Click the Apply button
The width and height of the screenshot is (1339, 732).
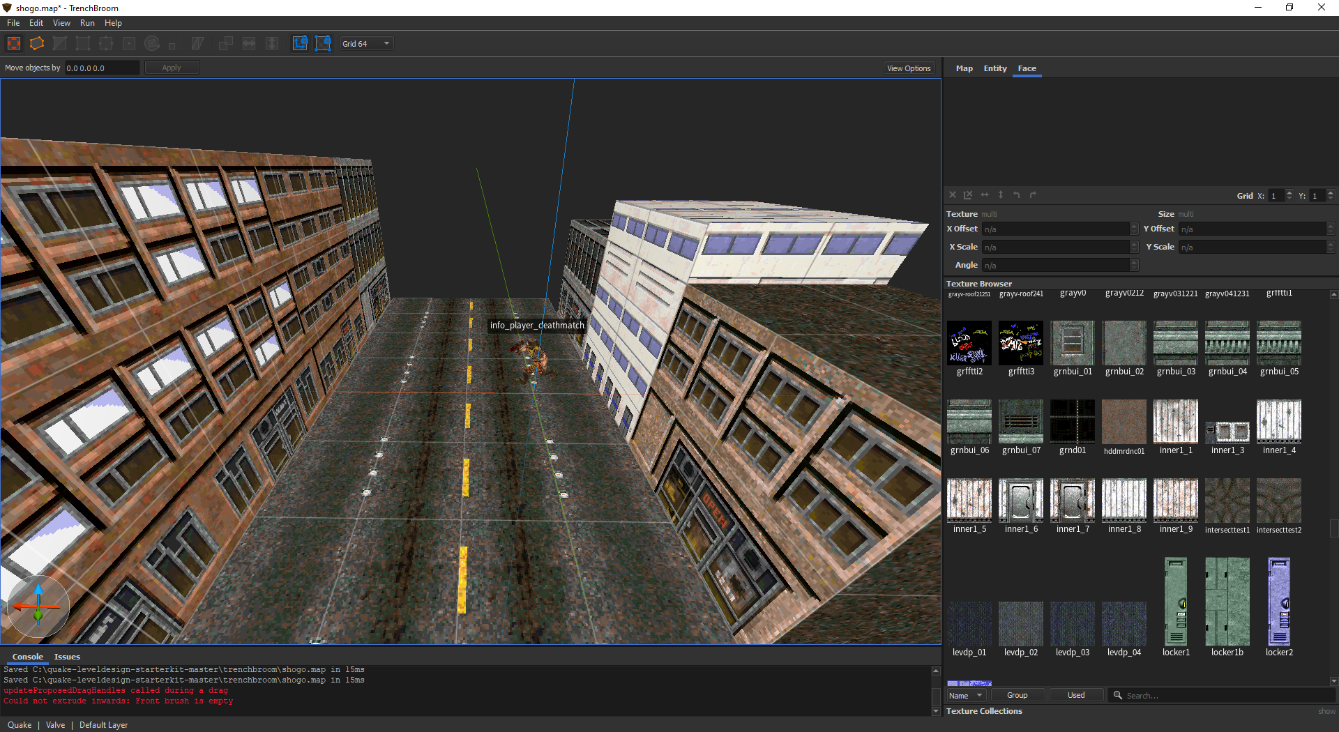tap(172, 68)
